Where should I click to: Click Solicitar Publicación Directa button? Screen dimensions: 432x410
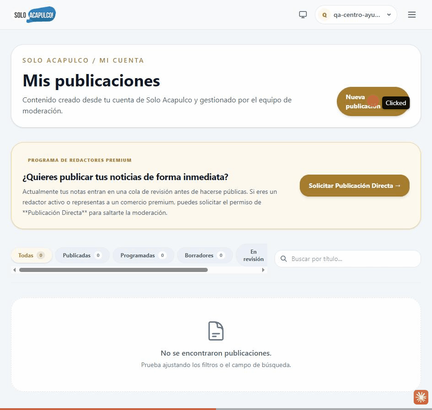coord(354,186)
